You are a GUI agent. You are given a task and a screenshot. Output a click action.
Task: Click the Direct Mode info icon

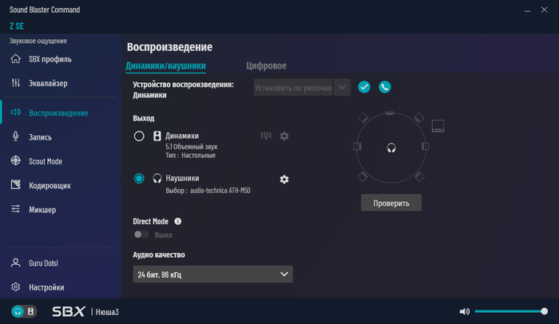177,221
